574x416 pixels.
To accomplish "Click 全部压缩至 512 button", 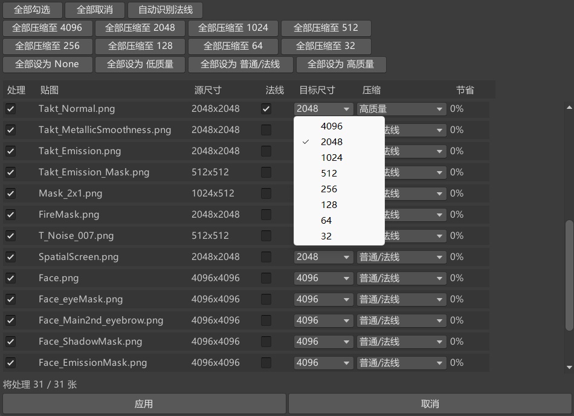I will tap(326, 28).
